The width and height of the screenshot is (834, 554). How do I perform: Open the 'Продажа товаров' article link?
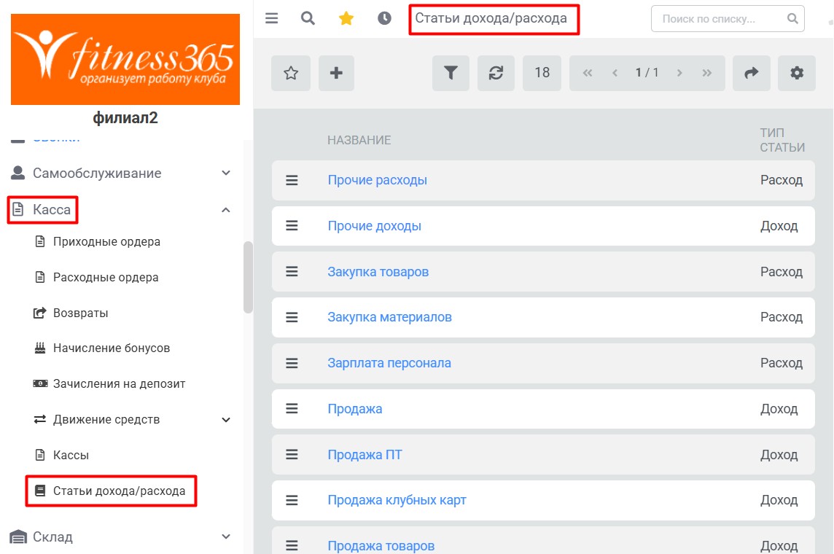[x=381, y=546]
